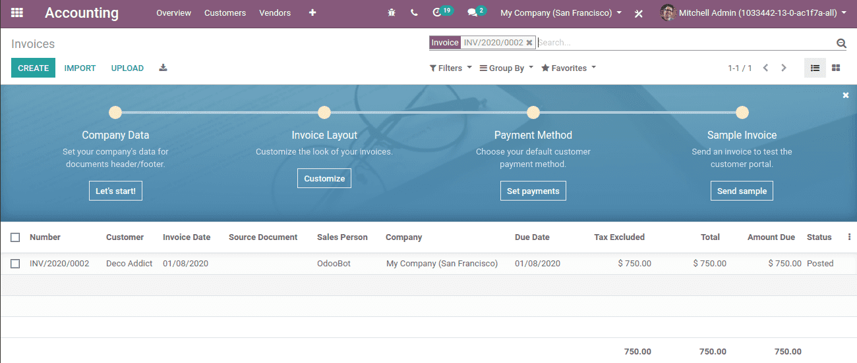Click the Posted status cell
This screenshot has width=857, height=363.
coord(820,264)
